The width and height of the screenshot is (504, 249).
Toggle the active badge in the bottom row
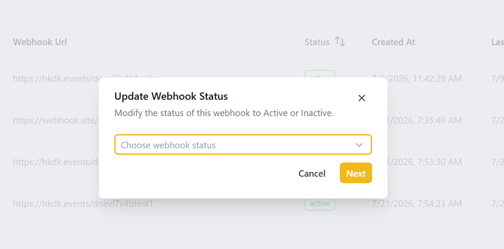(320, 203)
